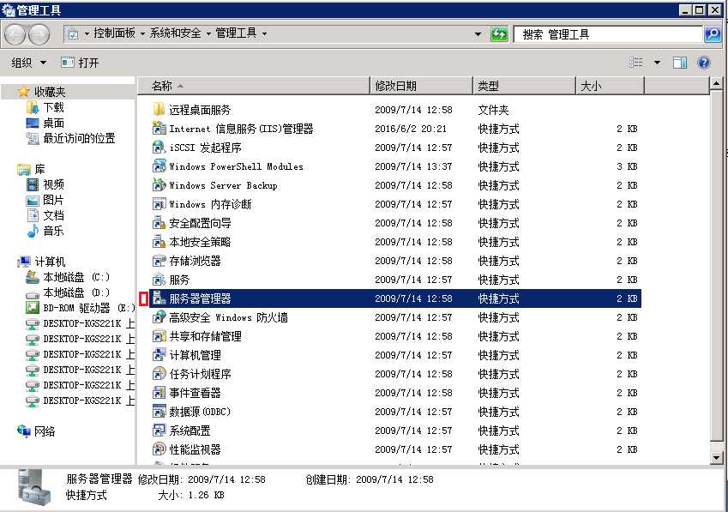Click the Back navigation arrow button

(x=15, y=34)
